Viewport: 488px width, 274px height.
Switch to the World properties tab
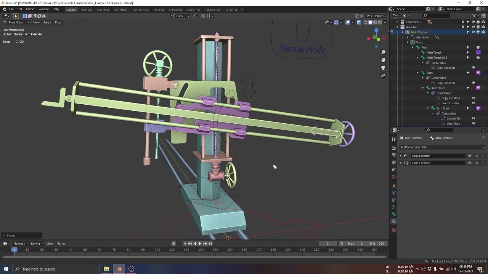pyautogui.click(x=393, y=176)
